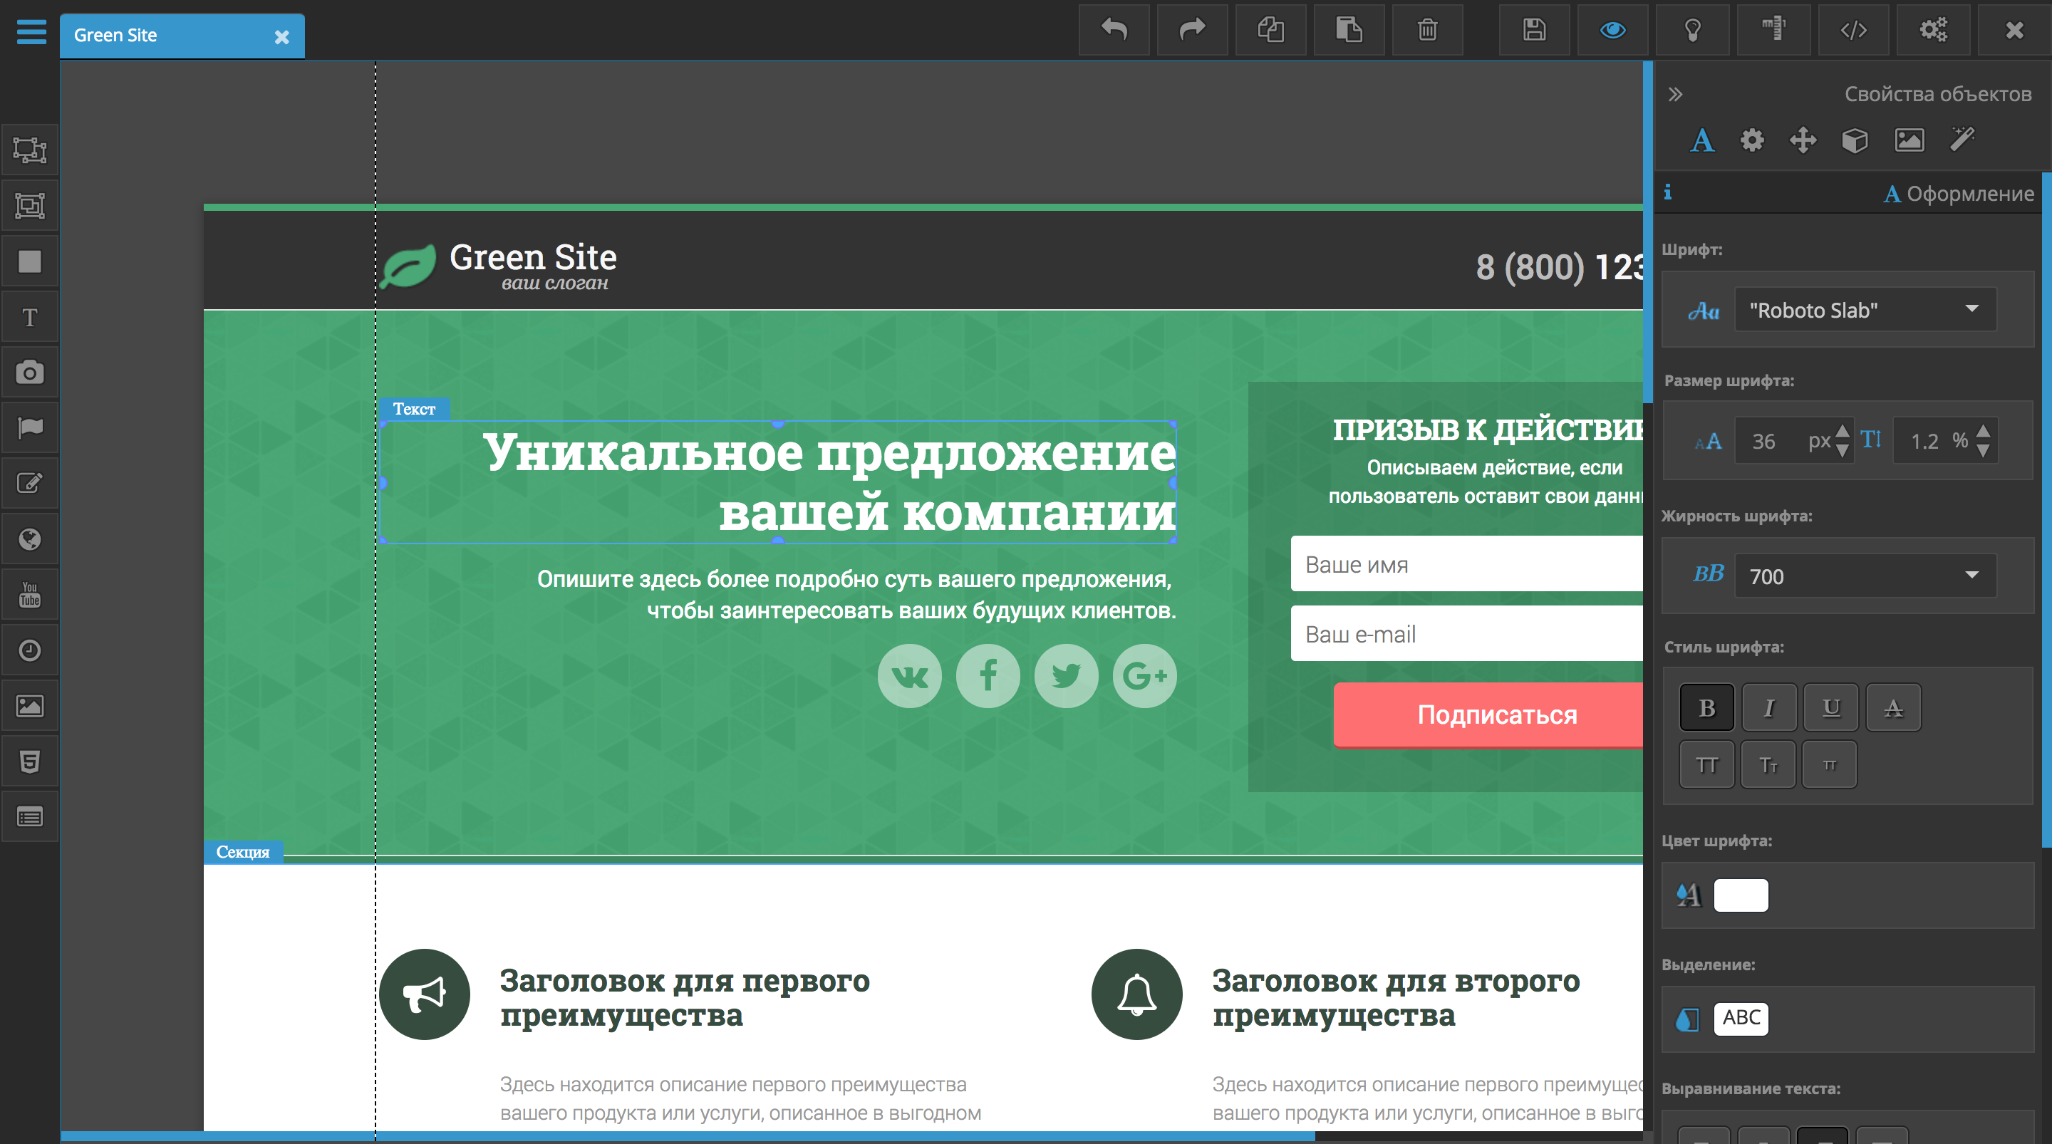Switch to the Green Site tab

tap(116, 35)
